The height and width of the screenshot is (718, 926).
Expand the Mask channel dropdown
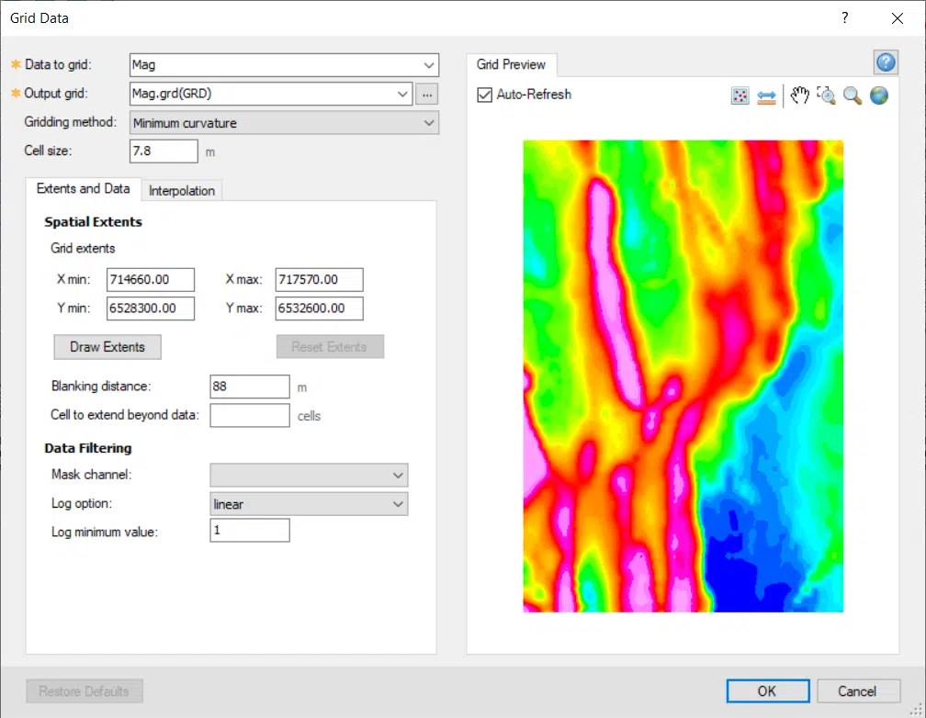pyautogui.click(x=396, y=475)
